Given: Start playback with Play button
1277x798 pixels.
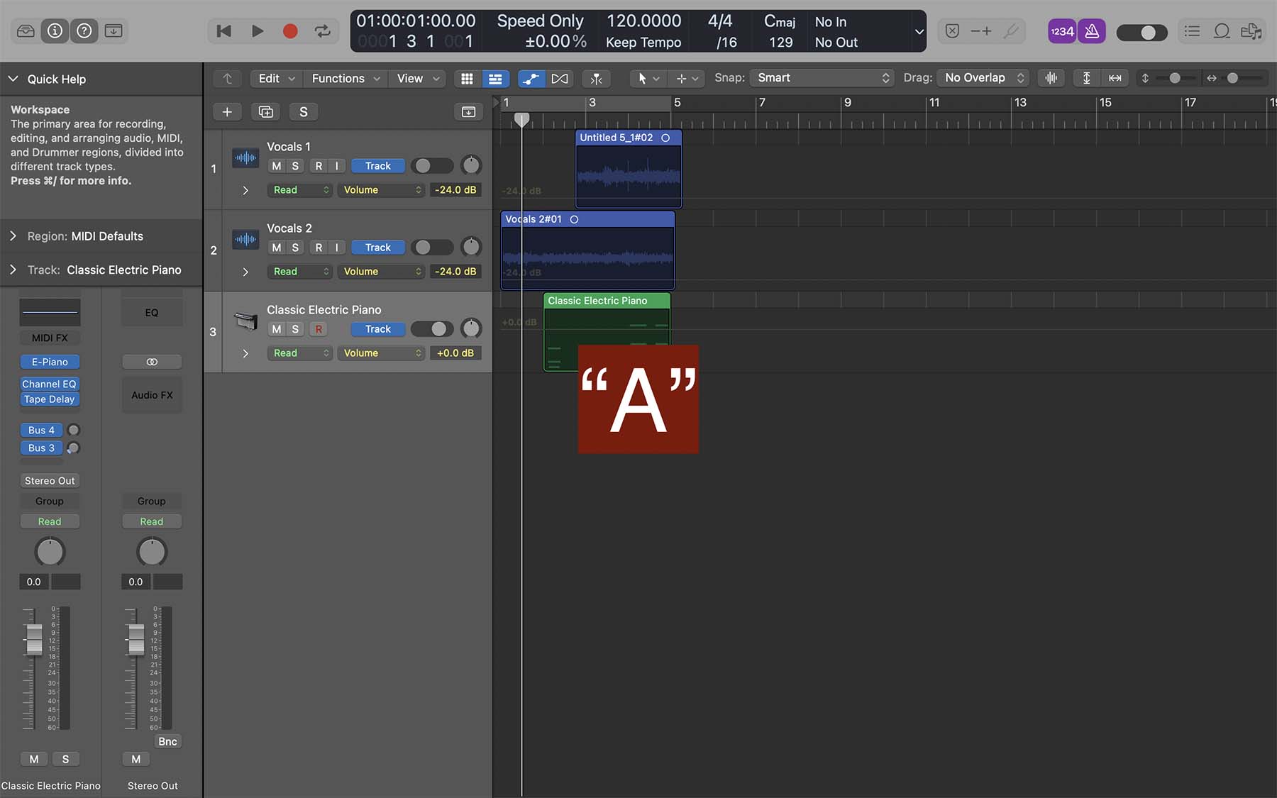Looking at the screenshot, I should click(x=258, y=31).
